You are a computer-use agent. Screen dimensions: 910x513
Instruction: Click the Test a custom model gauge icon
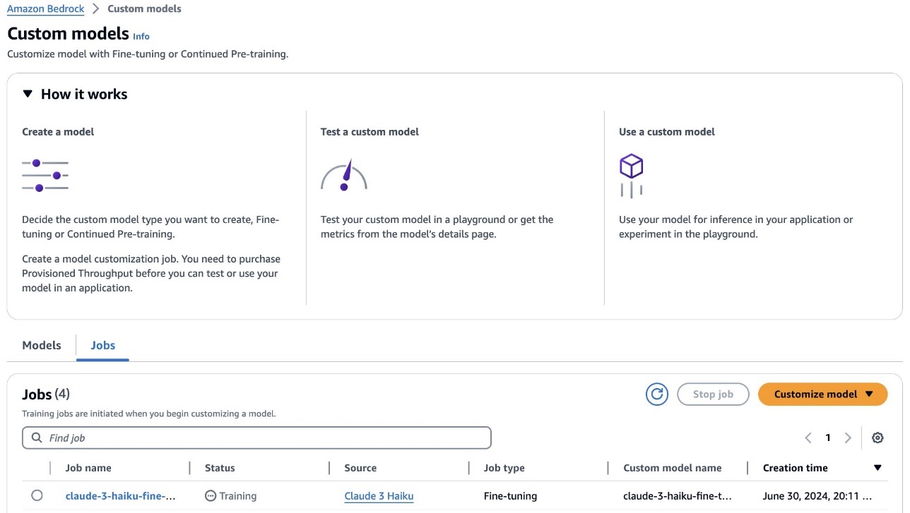[344, 176]
